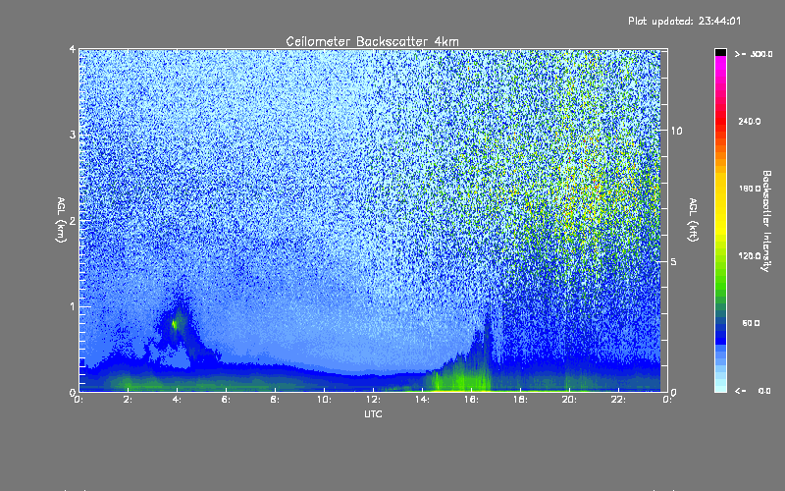The height and width of the screenshot is (491, 785).
Task: Click the "14:" UTC tick label
Action: click(422, 400)
